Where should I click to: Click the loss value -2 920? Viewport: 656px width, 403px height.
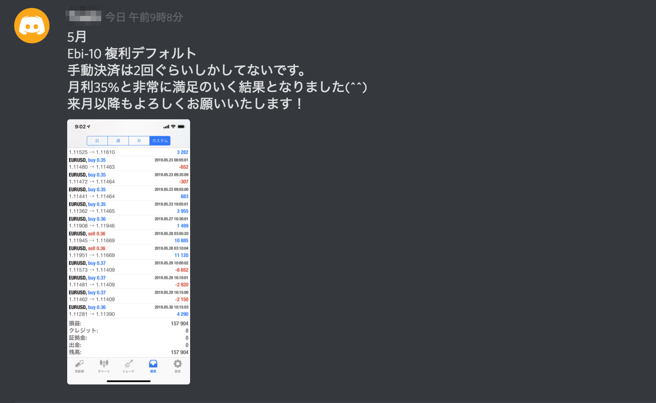[182, 285]
